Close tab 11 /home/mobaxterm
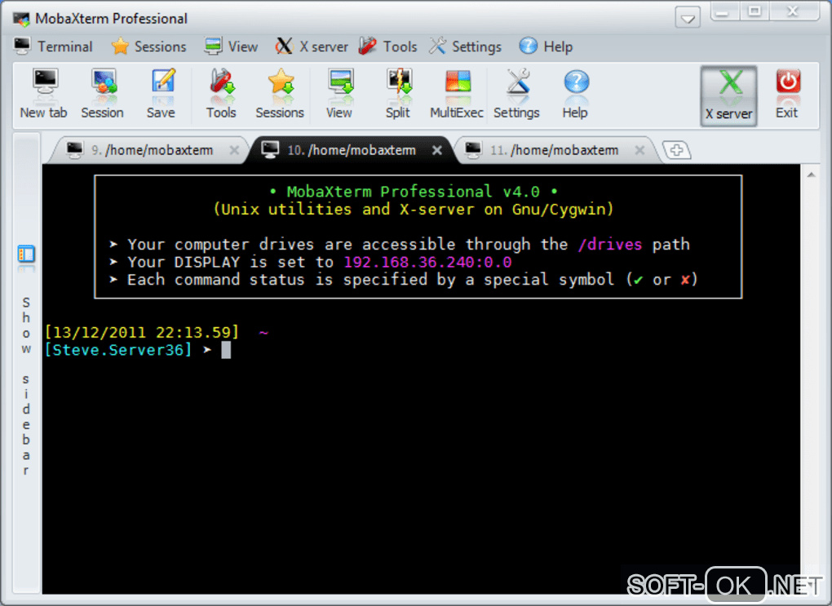 click(640, 151)
